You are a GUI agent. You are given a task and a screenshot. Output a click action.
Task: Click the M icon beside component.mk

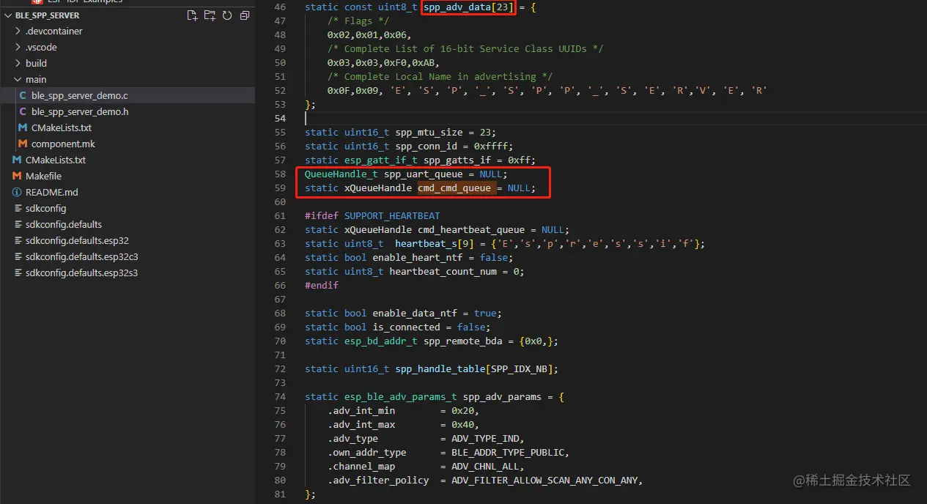pos(23,144)
